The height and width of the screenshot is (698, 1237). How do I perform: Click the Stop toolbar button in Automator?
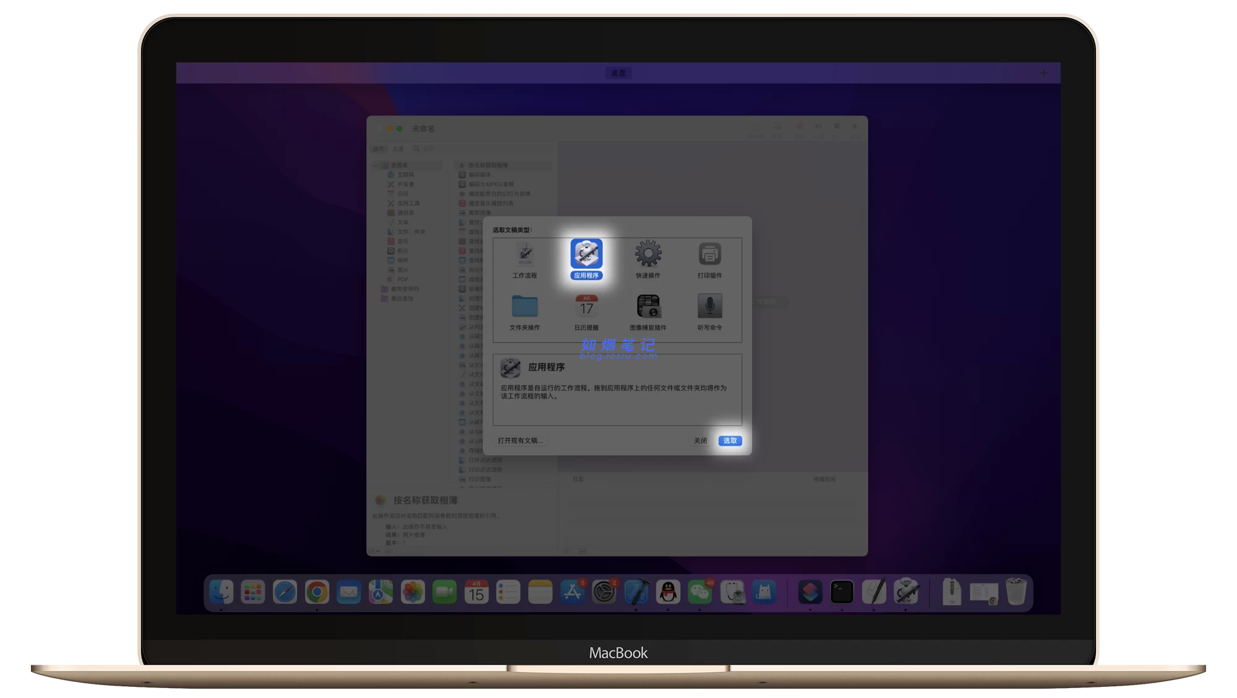[837, 129]
